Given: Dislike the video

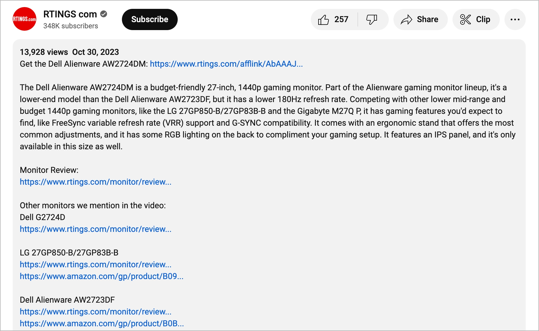Looking at the screenshot, I should (372, 19).
